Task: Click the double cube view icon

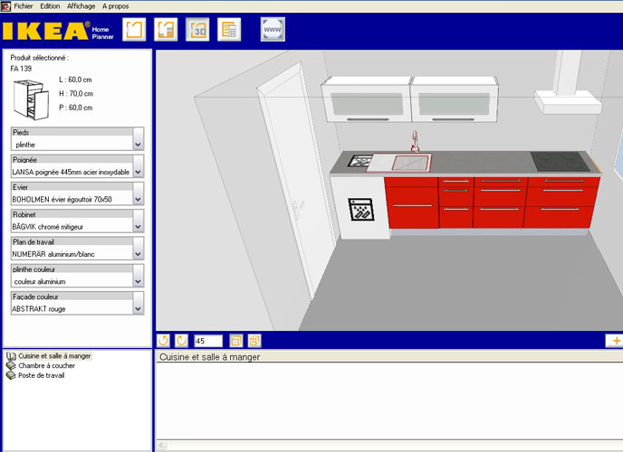Action: pyautogui.click(x=254, y=341)
